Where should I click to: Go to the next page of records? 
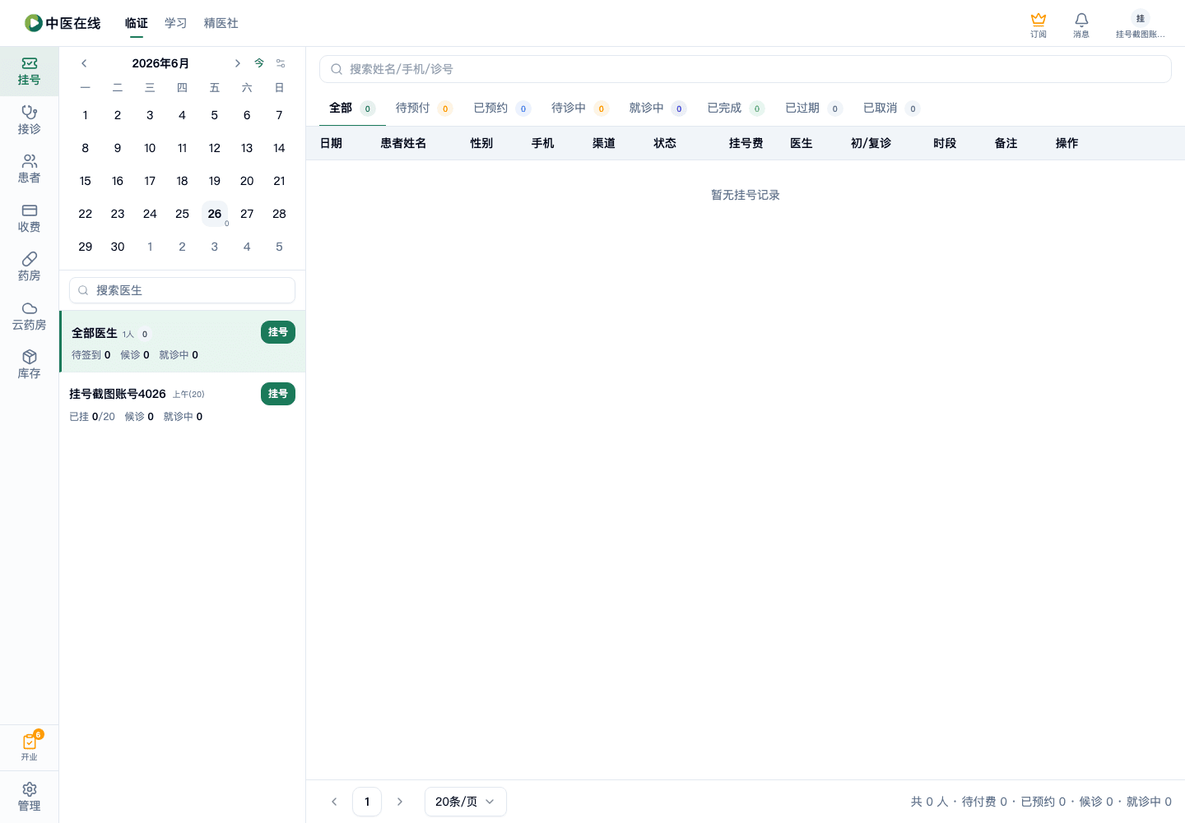tap(400, 802)
